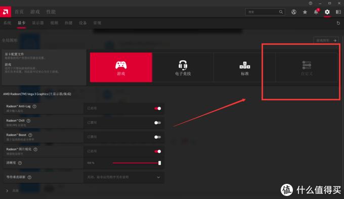Select the 自定义 sliders profile tile
The height and width of the screenshot is (199, 344).
(x=307, y=68)
